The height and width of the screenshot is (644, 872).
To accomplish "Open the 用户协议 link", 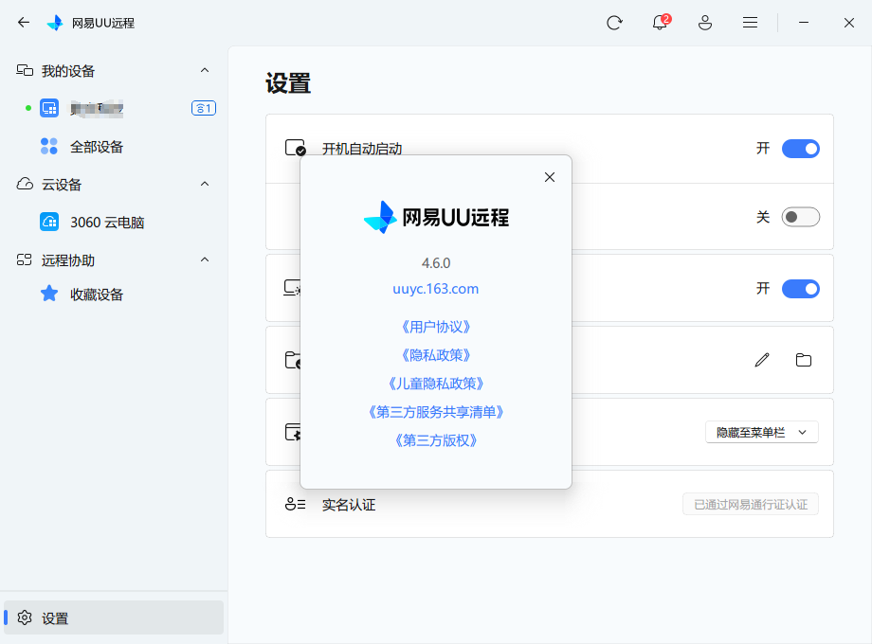I will tap(435, 326).
